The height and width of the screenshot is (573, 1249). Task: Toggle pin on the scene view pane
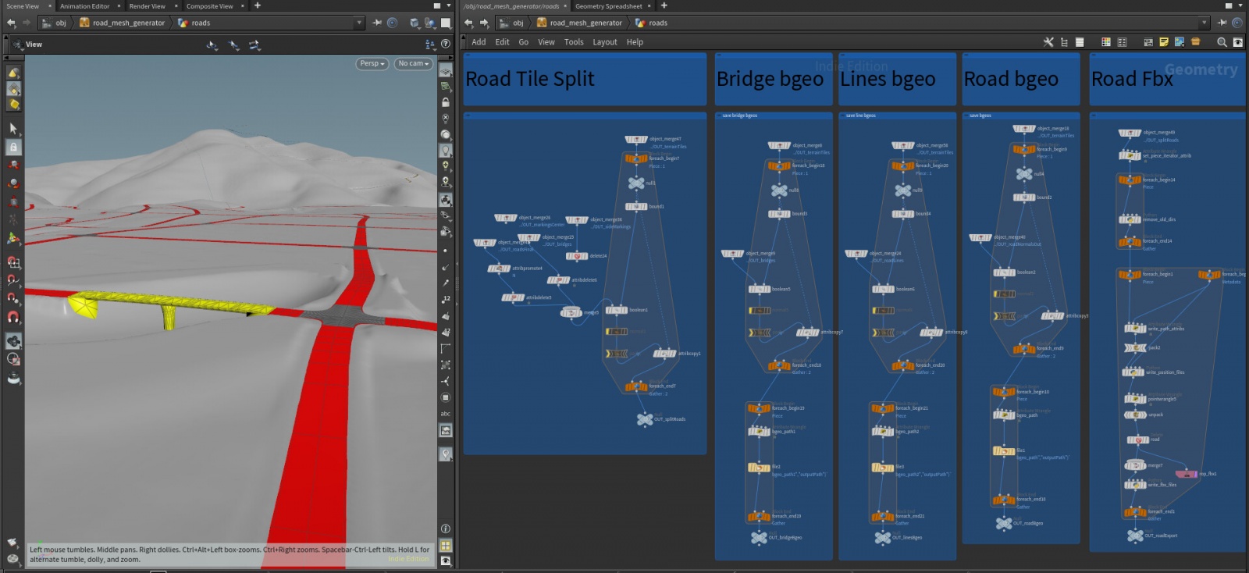pyautogui.click(x=377, y=23)
